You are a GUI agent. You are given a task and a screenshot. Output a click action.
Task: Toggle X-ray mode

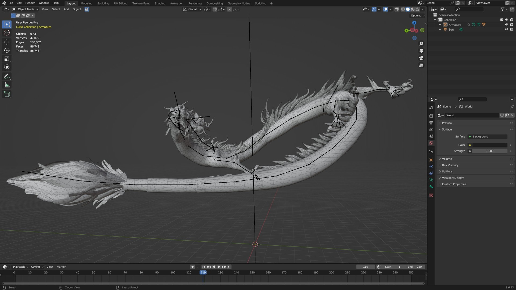[396, 9]
